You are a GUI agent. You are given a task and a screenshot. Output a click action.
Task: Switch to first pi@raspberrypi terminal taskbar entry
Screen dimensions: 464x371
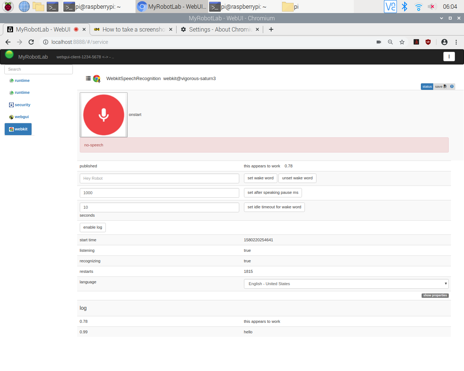click(x=99, y=7)
